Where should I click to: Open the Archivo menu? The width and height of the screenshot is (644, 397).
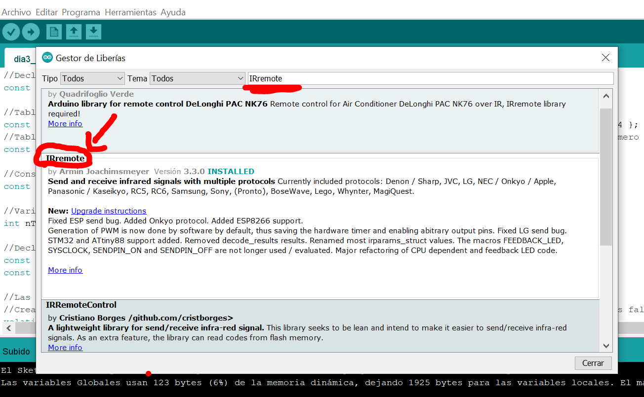point(16,12)
